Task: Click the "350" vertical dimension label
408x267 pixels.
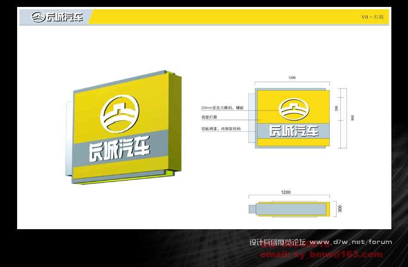Action: (336, 108)
